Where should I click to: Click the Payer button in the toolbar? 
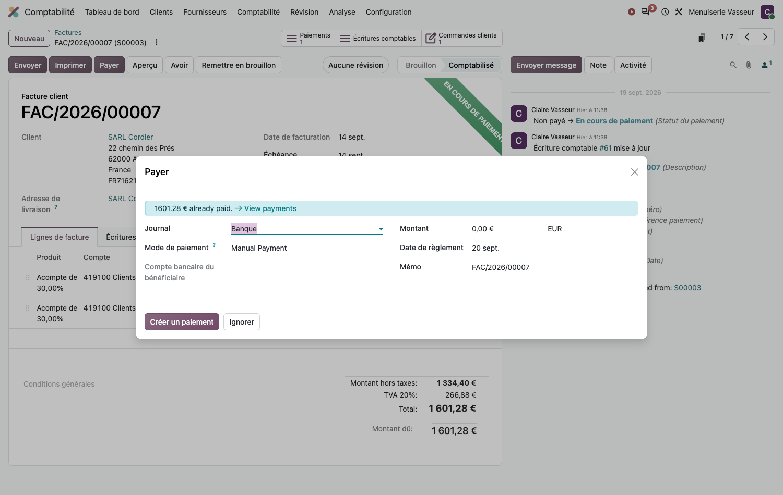tap(109, 65)
